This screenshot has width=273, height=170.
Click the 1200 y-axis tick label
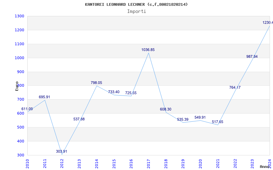[x=19, y=30]
